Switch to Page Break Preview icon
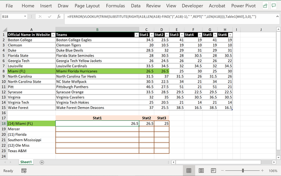 click(x=213, y=171)
